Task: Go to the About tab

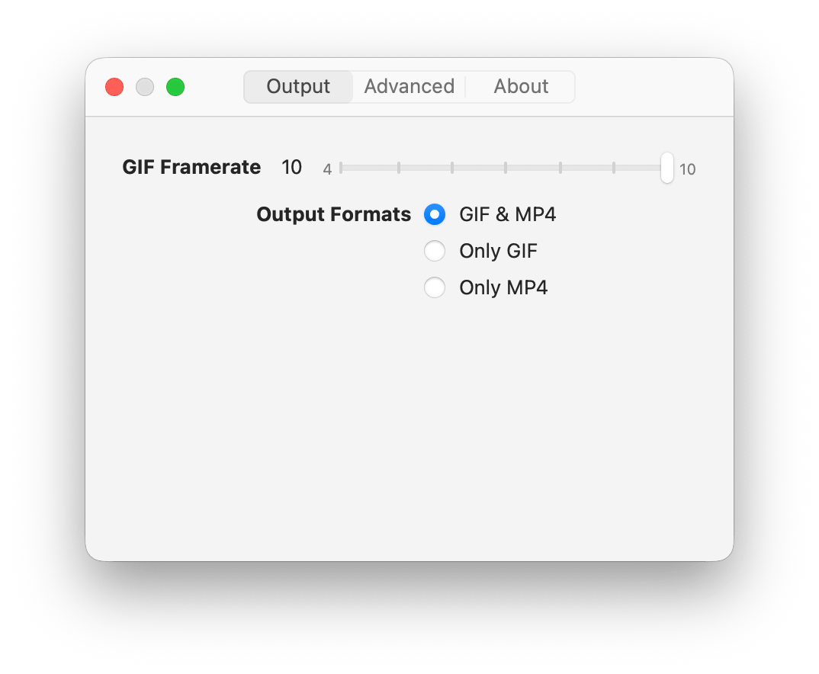Action: [521, 87]
